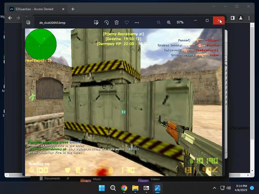Zoom in on the image in Photos
259x194 pixels.
tap(169, 22)
